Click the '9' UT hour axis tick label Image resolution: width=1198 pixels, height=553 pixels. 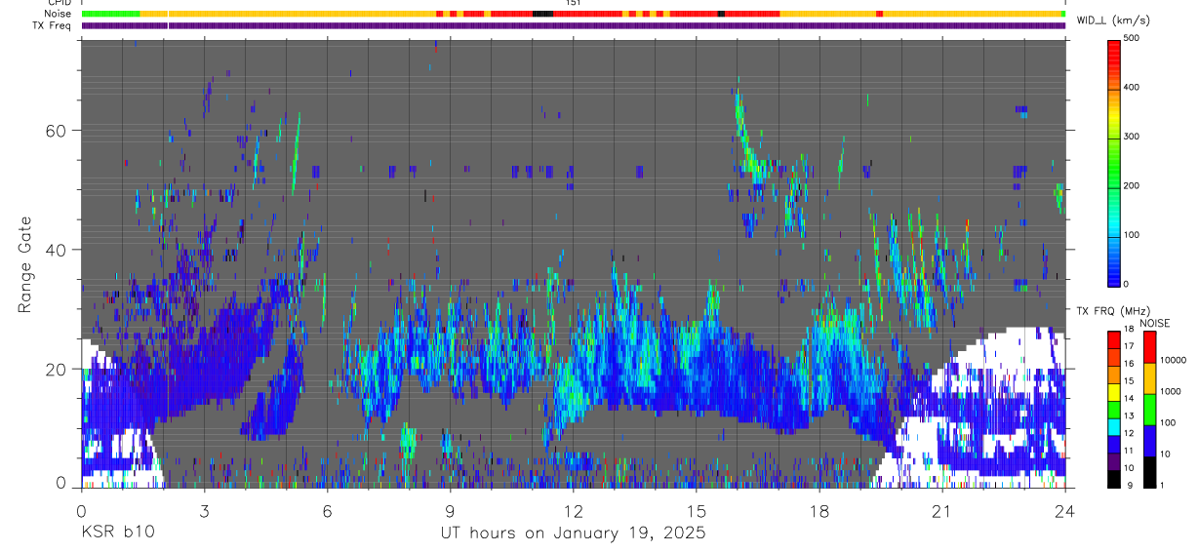pyautogui.click(x=451, y=511)
